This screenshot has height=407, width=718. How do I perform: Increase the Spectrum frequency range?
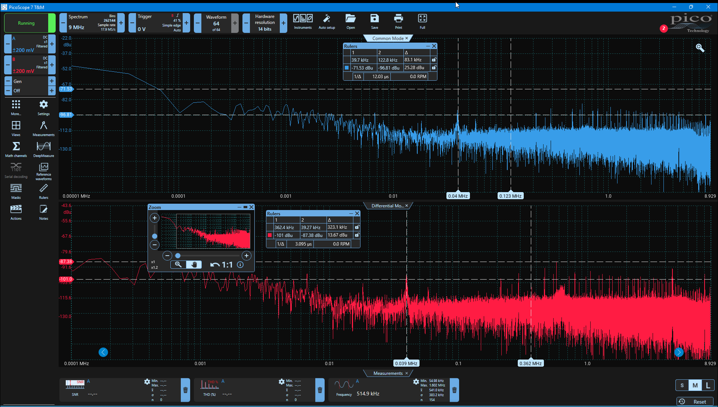[x=121, y=23]
